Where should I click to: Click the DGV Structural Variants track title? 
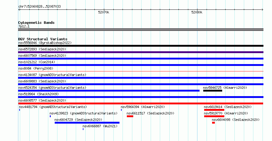point(43,39)
